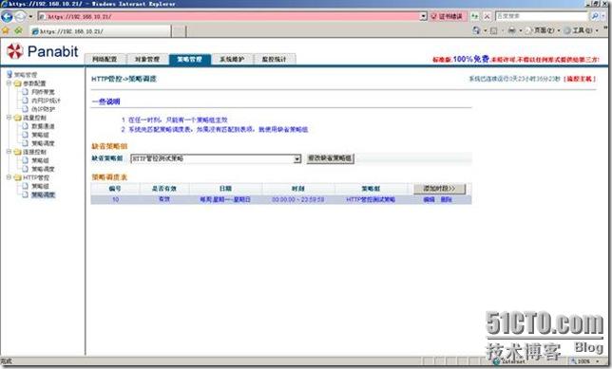Image resolution: width=612 pixels, height=369 pixels.
Task: Click the HTTP管控测试策略 cell in table
Action: pos(371,200)
